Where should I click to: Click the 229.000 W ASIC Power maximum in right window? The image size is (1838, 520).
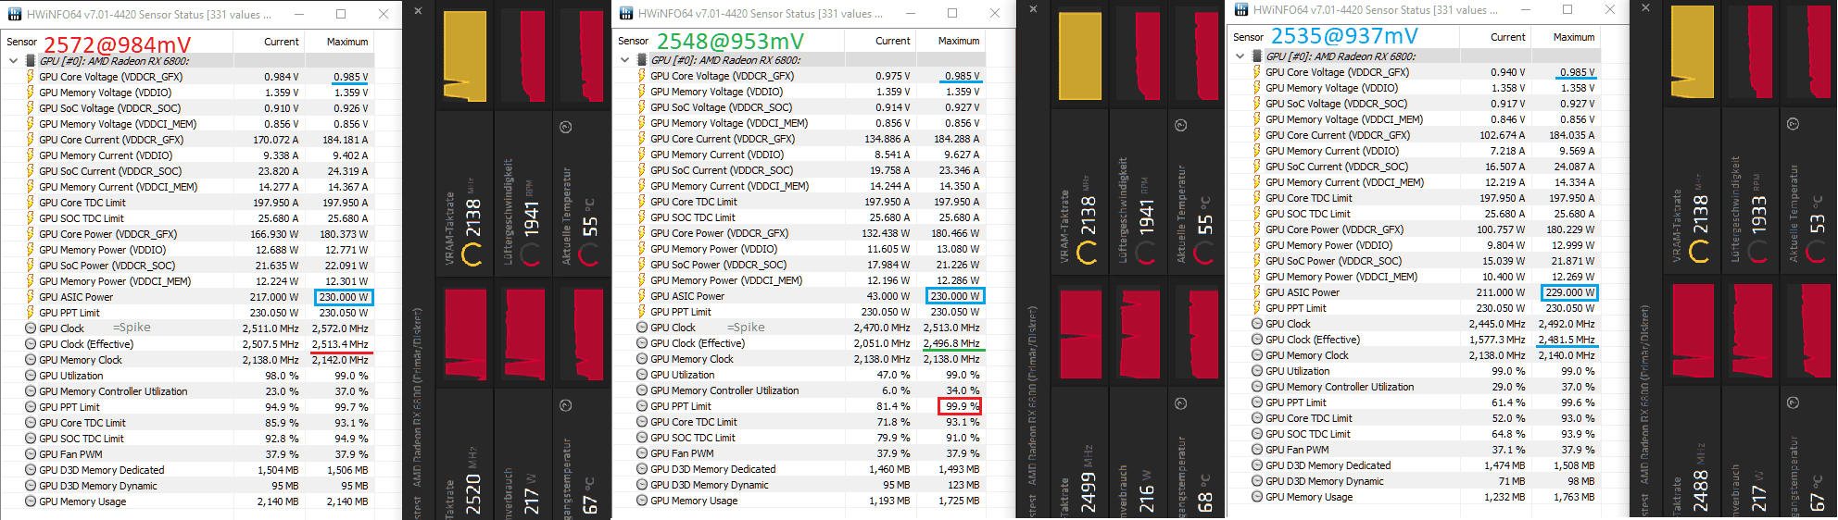point(1570,292)
